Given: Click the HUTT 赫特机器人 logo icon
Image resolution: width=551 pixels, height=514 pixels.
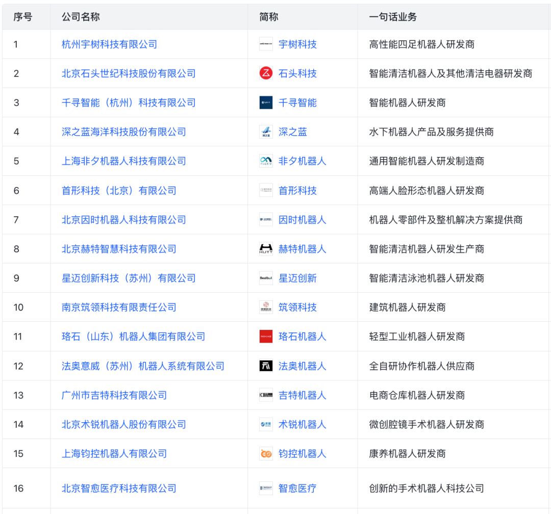Looking at the screenshot, I should (x=266, y=249).
